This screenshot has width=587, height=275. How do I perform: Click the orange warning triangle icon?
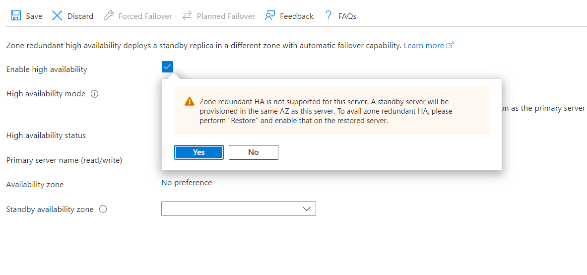[x=190, y=102]
